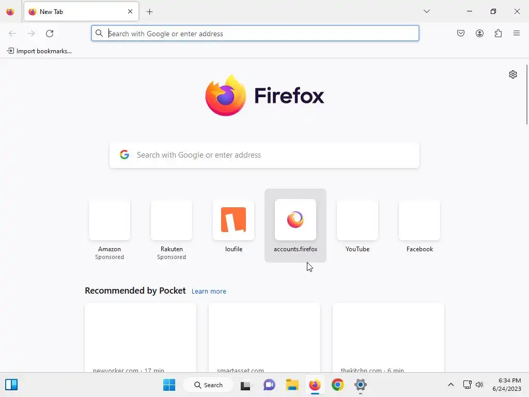Go back one page
The image size is (529, 397).
pos(12,34)
